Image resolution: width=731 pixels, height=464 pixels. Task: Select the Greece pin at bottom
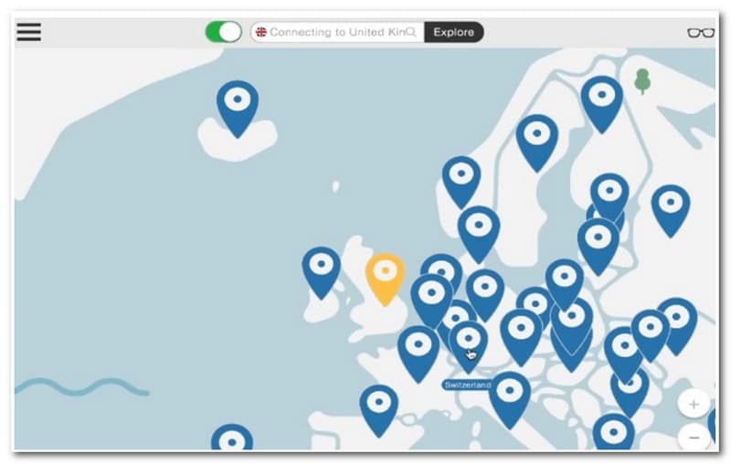coord(613,432)
